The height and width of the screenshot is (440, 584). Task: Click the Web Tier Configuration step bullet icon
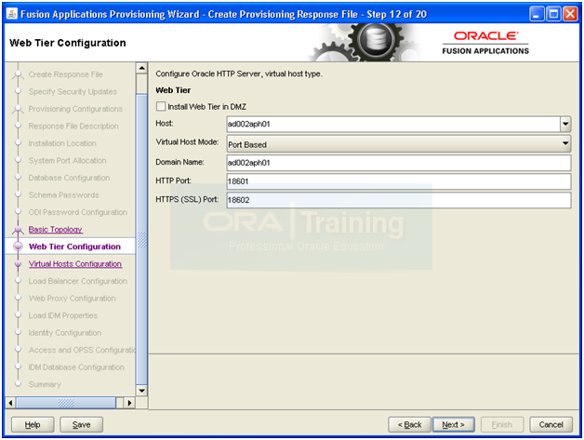(18, 247)
